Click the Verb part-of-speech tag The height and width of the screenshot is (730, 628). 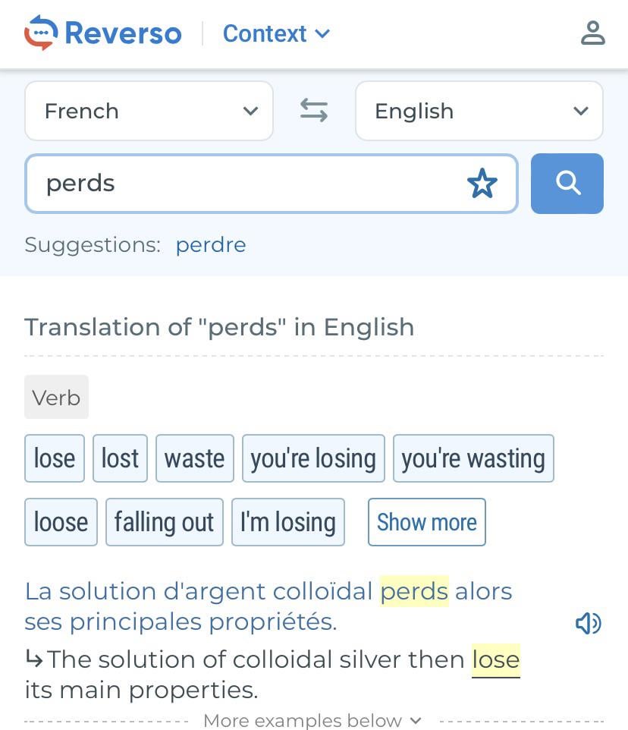[56, 397]
